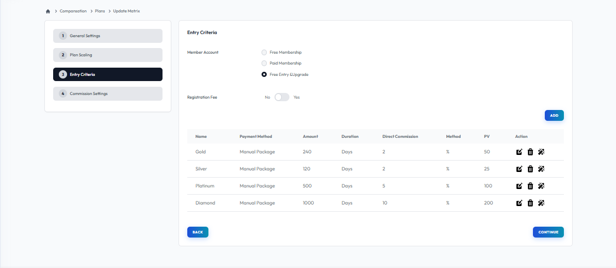Viewport: 616px width, 268px height.
Task: Delete the Diamond package row
Action: [530, 203]
